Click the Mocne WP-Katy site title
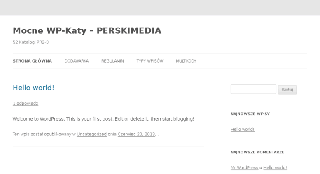 tap(87, 31)
